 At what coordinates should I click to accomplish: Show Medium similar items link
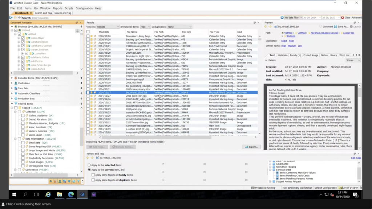(292, 46)
